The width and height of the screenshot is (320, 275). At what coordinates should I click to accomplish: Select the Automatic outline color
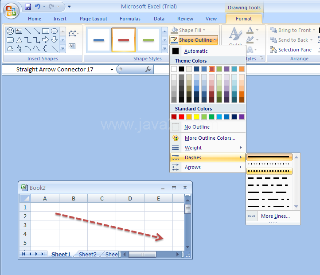pos(207,51)
